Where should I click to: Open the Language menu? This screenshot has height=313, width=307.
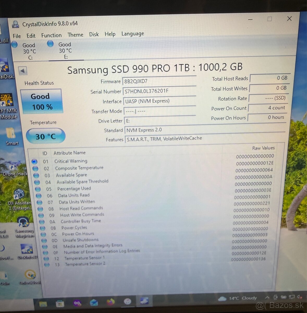[x=133, y=34]
